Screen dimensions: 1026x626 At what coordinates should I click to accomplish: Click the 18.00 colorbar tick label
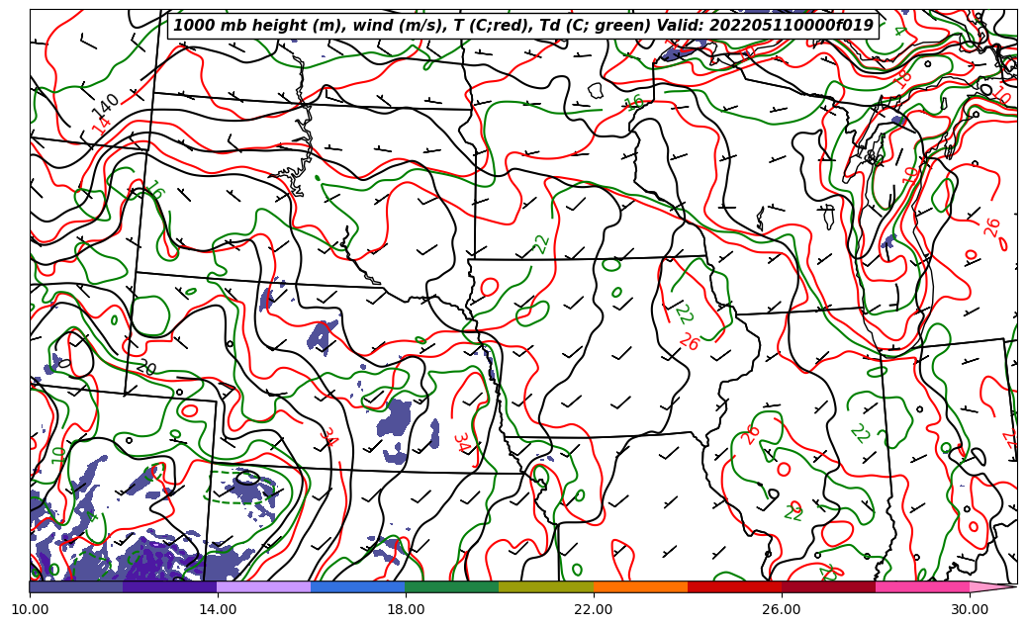(405, 609)
